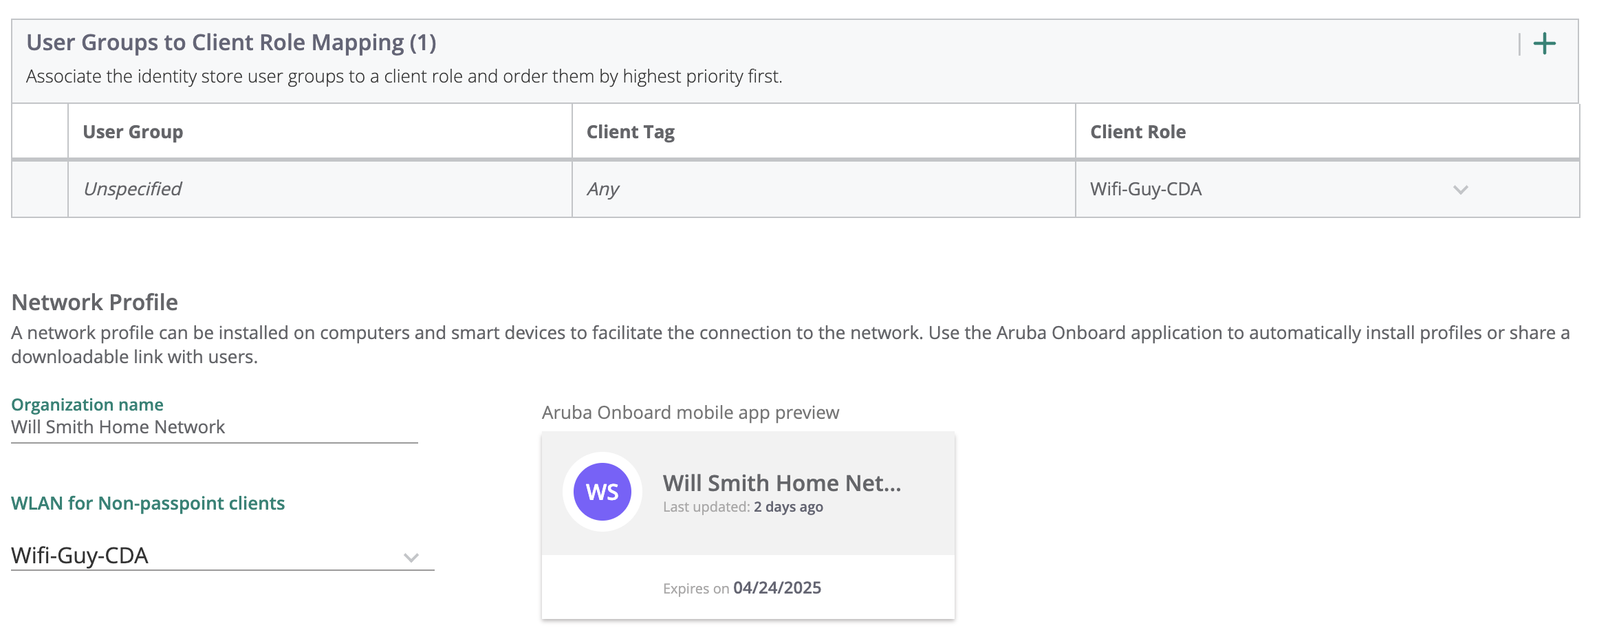Click User Groups to Client Role Mapping title
Image resolution: width=1597 pixels, height=641 pixels.
tap(231, 43)
